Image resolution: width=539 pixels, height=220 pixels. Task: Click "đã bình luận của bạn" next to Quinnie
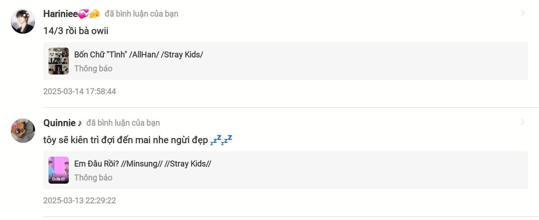(x=123, y=123)
